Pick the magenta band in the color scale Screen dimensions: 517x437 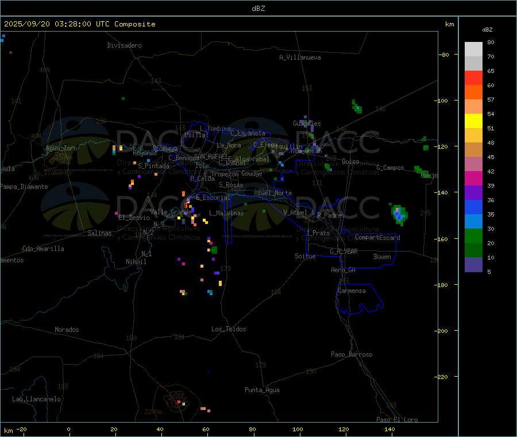(473, 178)
